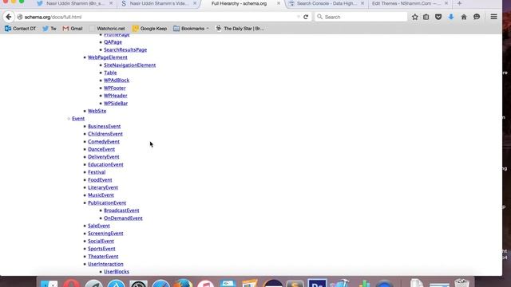Open the Firefox icon in the Dock
Screen dimensions: 511x287
(183, 283)
